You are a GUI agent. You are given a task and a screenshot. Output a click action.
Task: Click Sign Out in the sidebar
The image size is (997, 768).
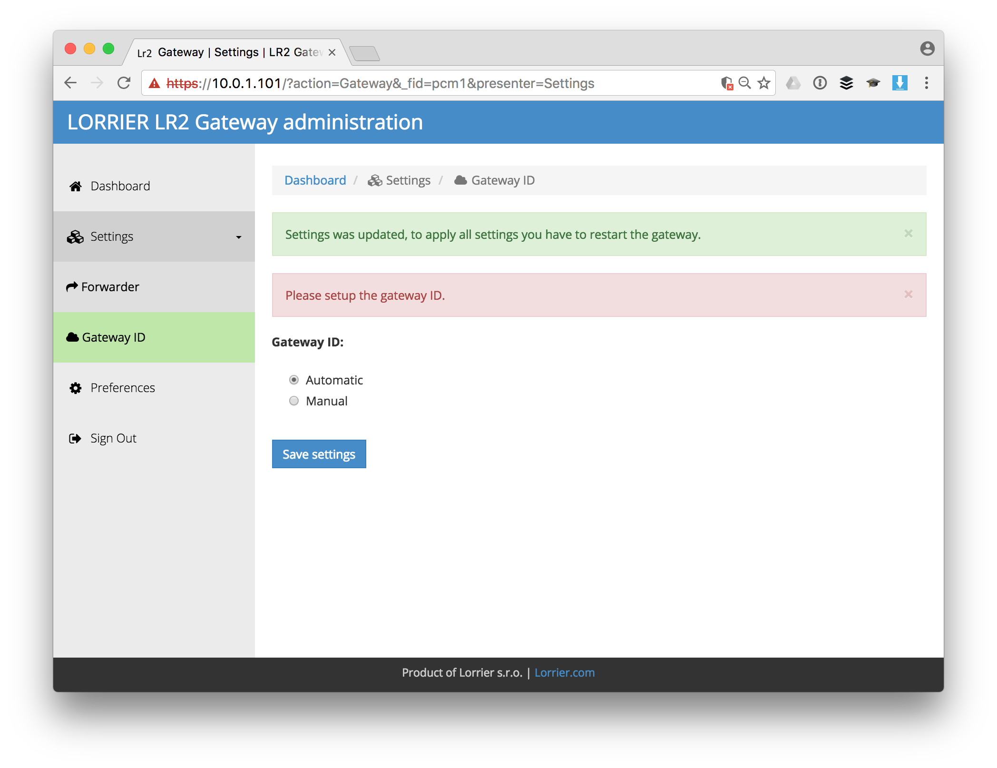coord(154,438)
